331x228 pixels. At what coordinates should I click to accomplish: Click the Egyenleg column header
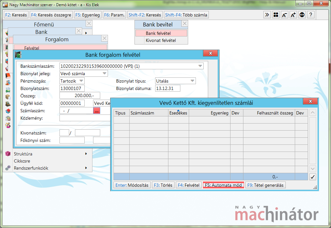coord(209,113)
